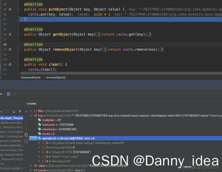The image size is (222, 172).
Task: Collapse the updateList ArrayList node
Action: point(35,138)
